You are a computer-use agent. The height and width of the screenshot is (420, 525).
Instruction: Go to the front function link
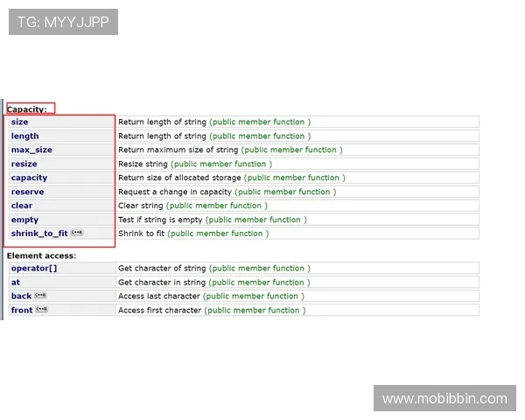pyautogui.click(x=22, y=311)
